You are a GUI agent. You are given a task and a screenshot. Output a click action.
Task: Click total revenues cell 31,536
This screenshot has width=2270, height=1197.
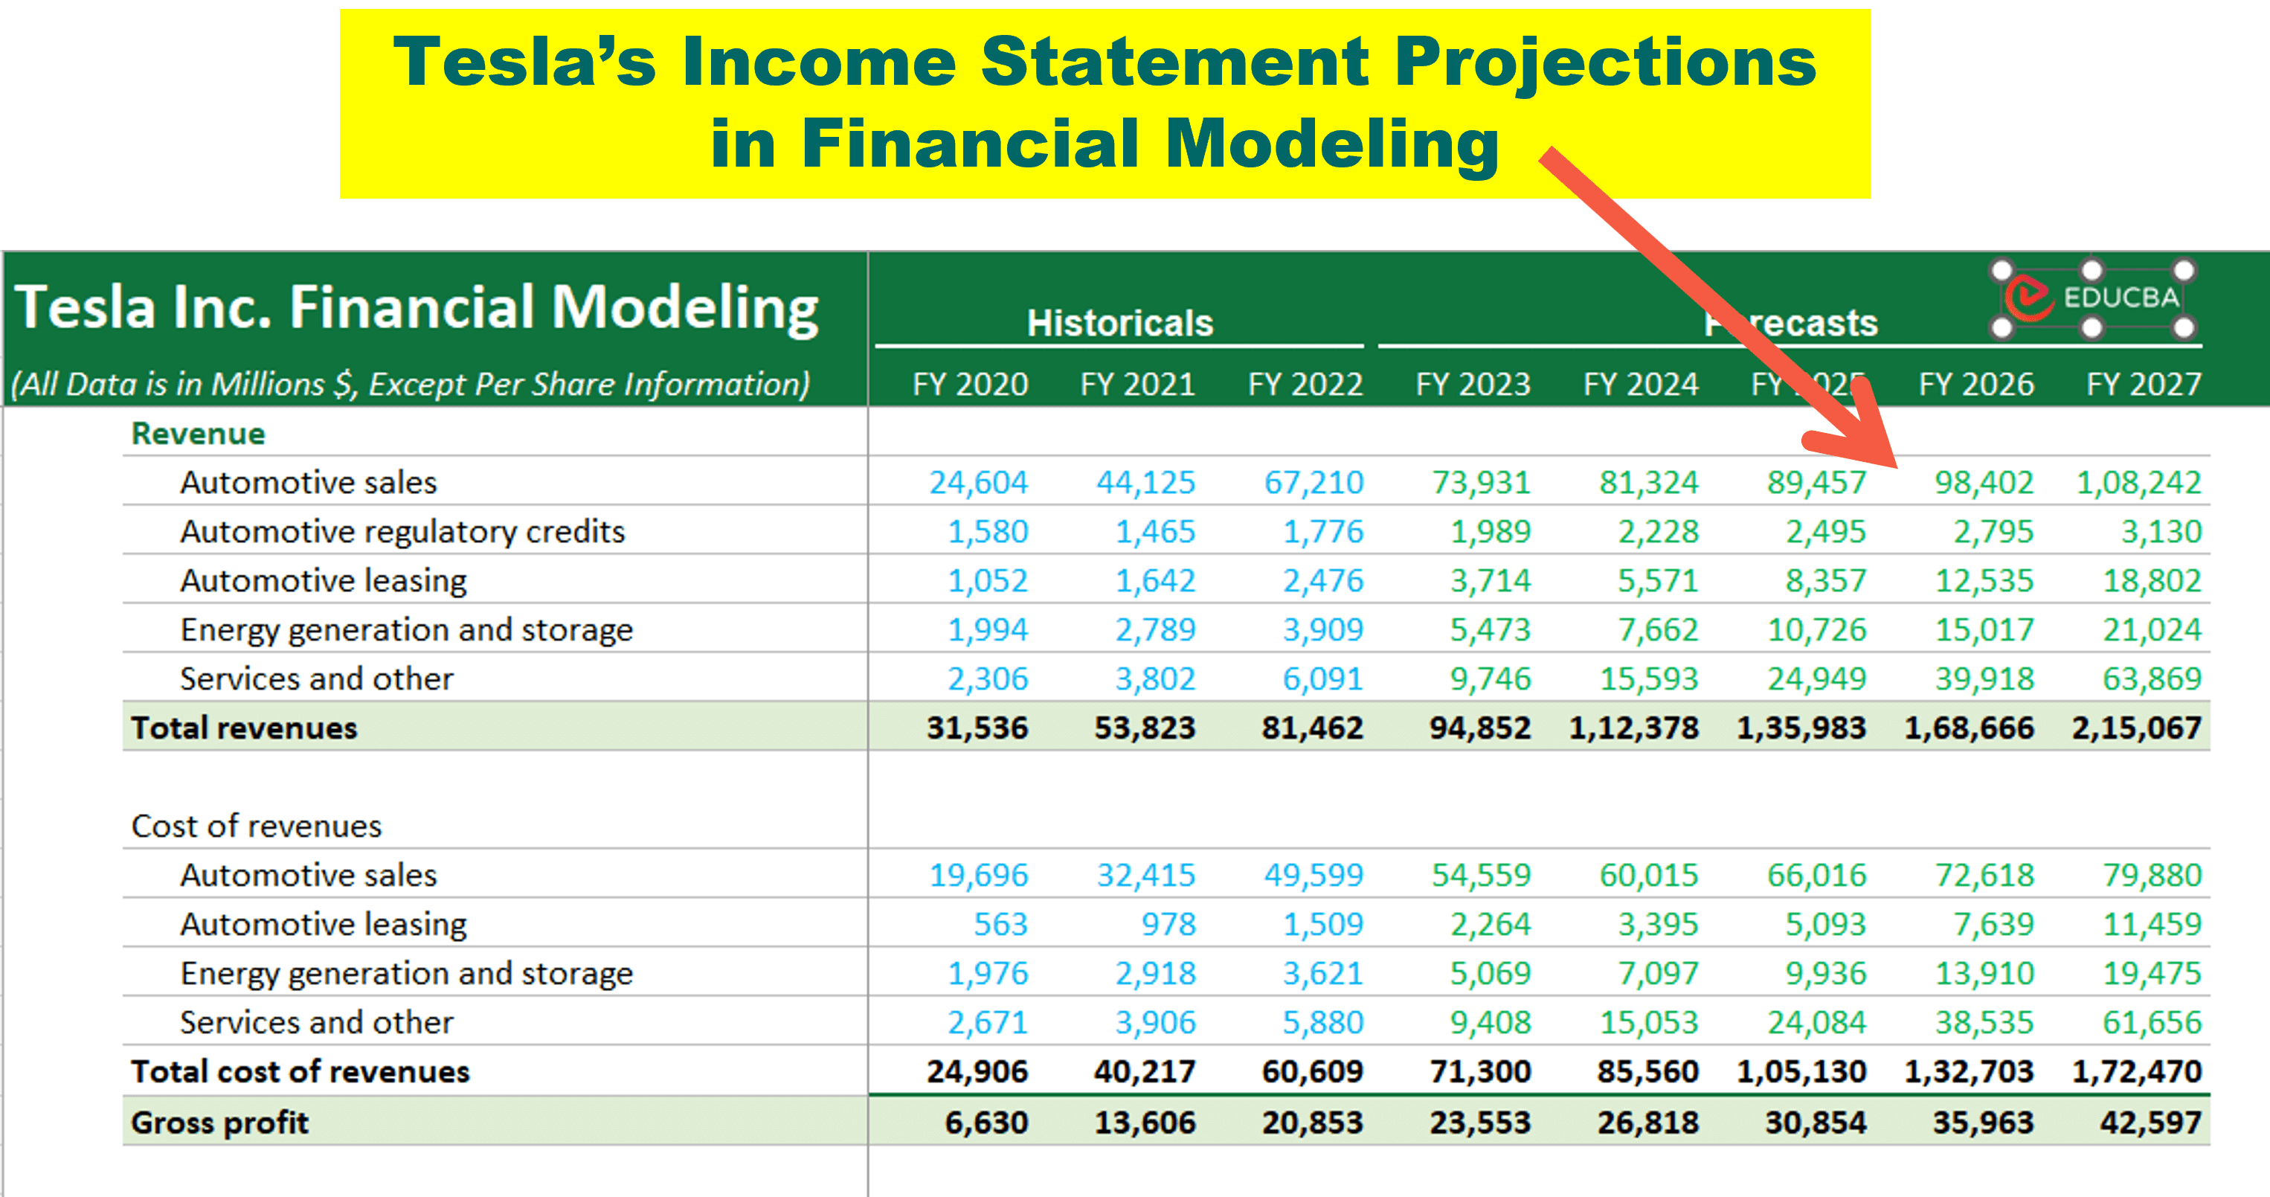click(x=977, y=728)
